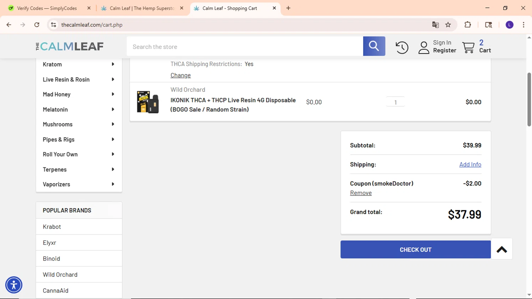The width and height of the screenshot is (532, 299).
Task: Expand the Kratom category arrow
Action: click(x=113, y=64)
